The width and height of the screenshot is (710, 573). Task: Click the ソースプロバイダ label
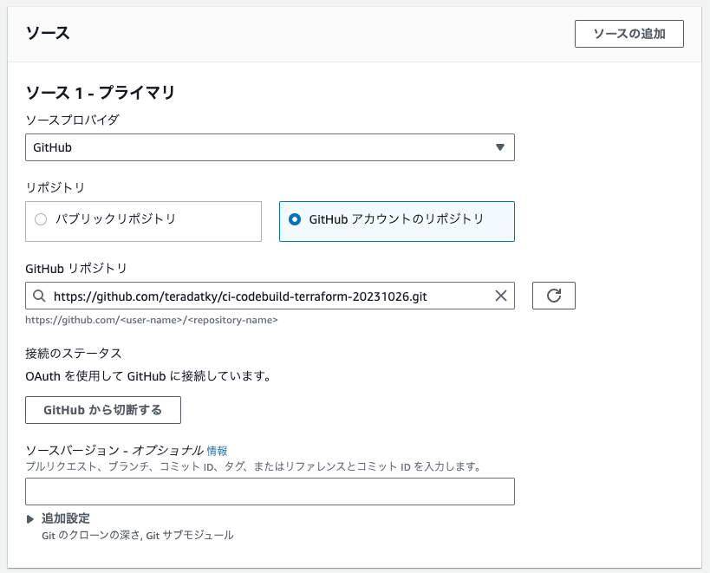coord(73,120)
